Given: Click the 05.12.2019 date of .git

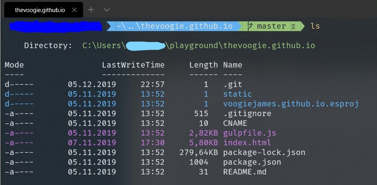Looking at the screenshot, I should click(92, 84).
